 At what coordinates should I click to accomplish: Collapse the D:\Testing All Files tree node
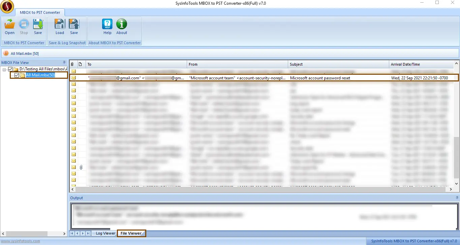(x=4, y=69)
